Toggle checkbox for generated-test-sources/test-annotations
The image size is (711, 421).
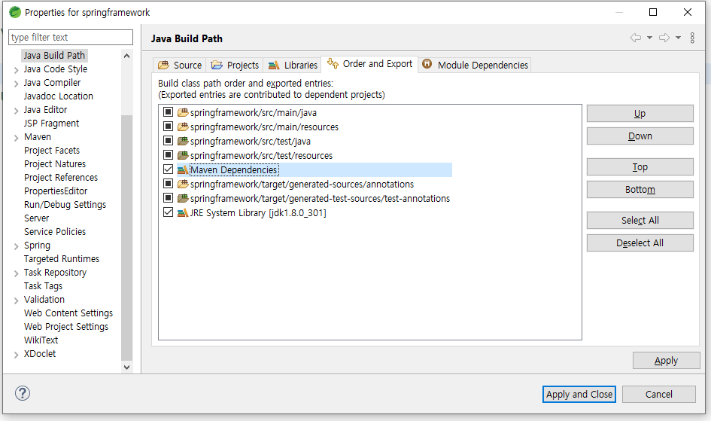(169, 198)
